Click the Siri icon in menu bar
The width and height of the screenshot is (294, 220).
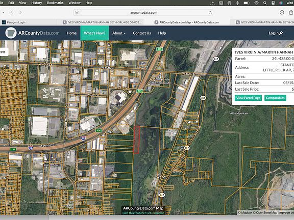[x=281, y=3]
